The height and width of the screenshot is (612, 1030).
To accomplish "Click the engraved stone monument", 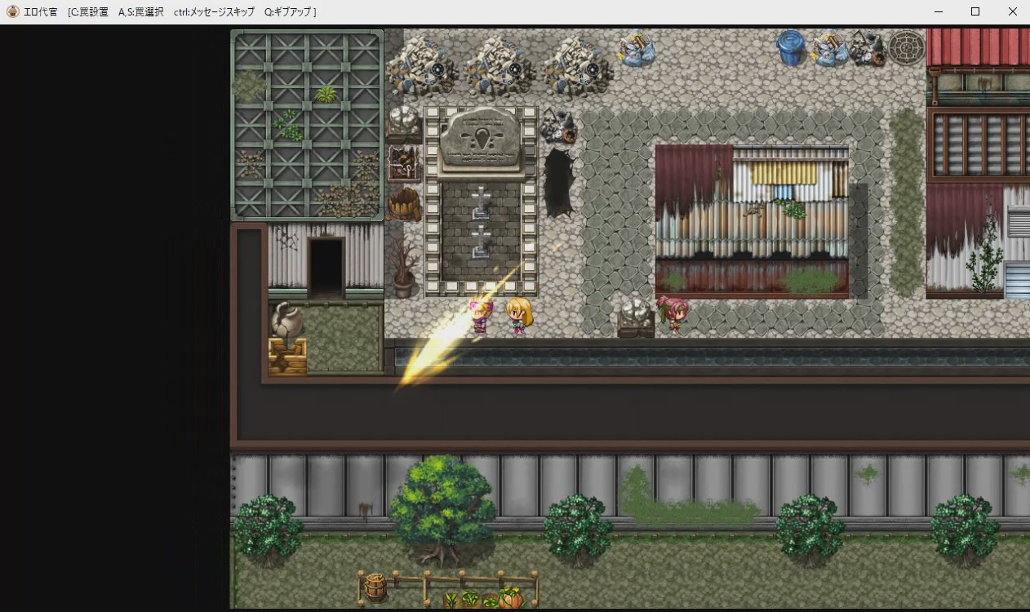I will 482,141.
